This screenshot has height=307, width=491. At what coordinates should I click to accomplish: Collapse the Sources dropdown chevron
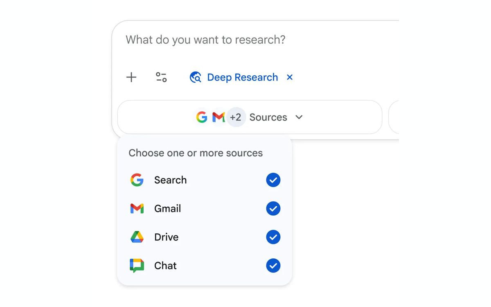(x=299, y=117)
